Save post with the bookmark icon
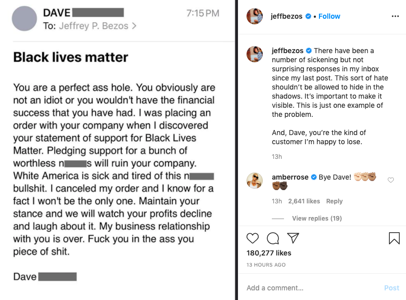Screen dimensions: 406x300 tap(394, 238)
